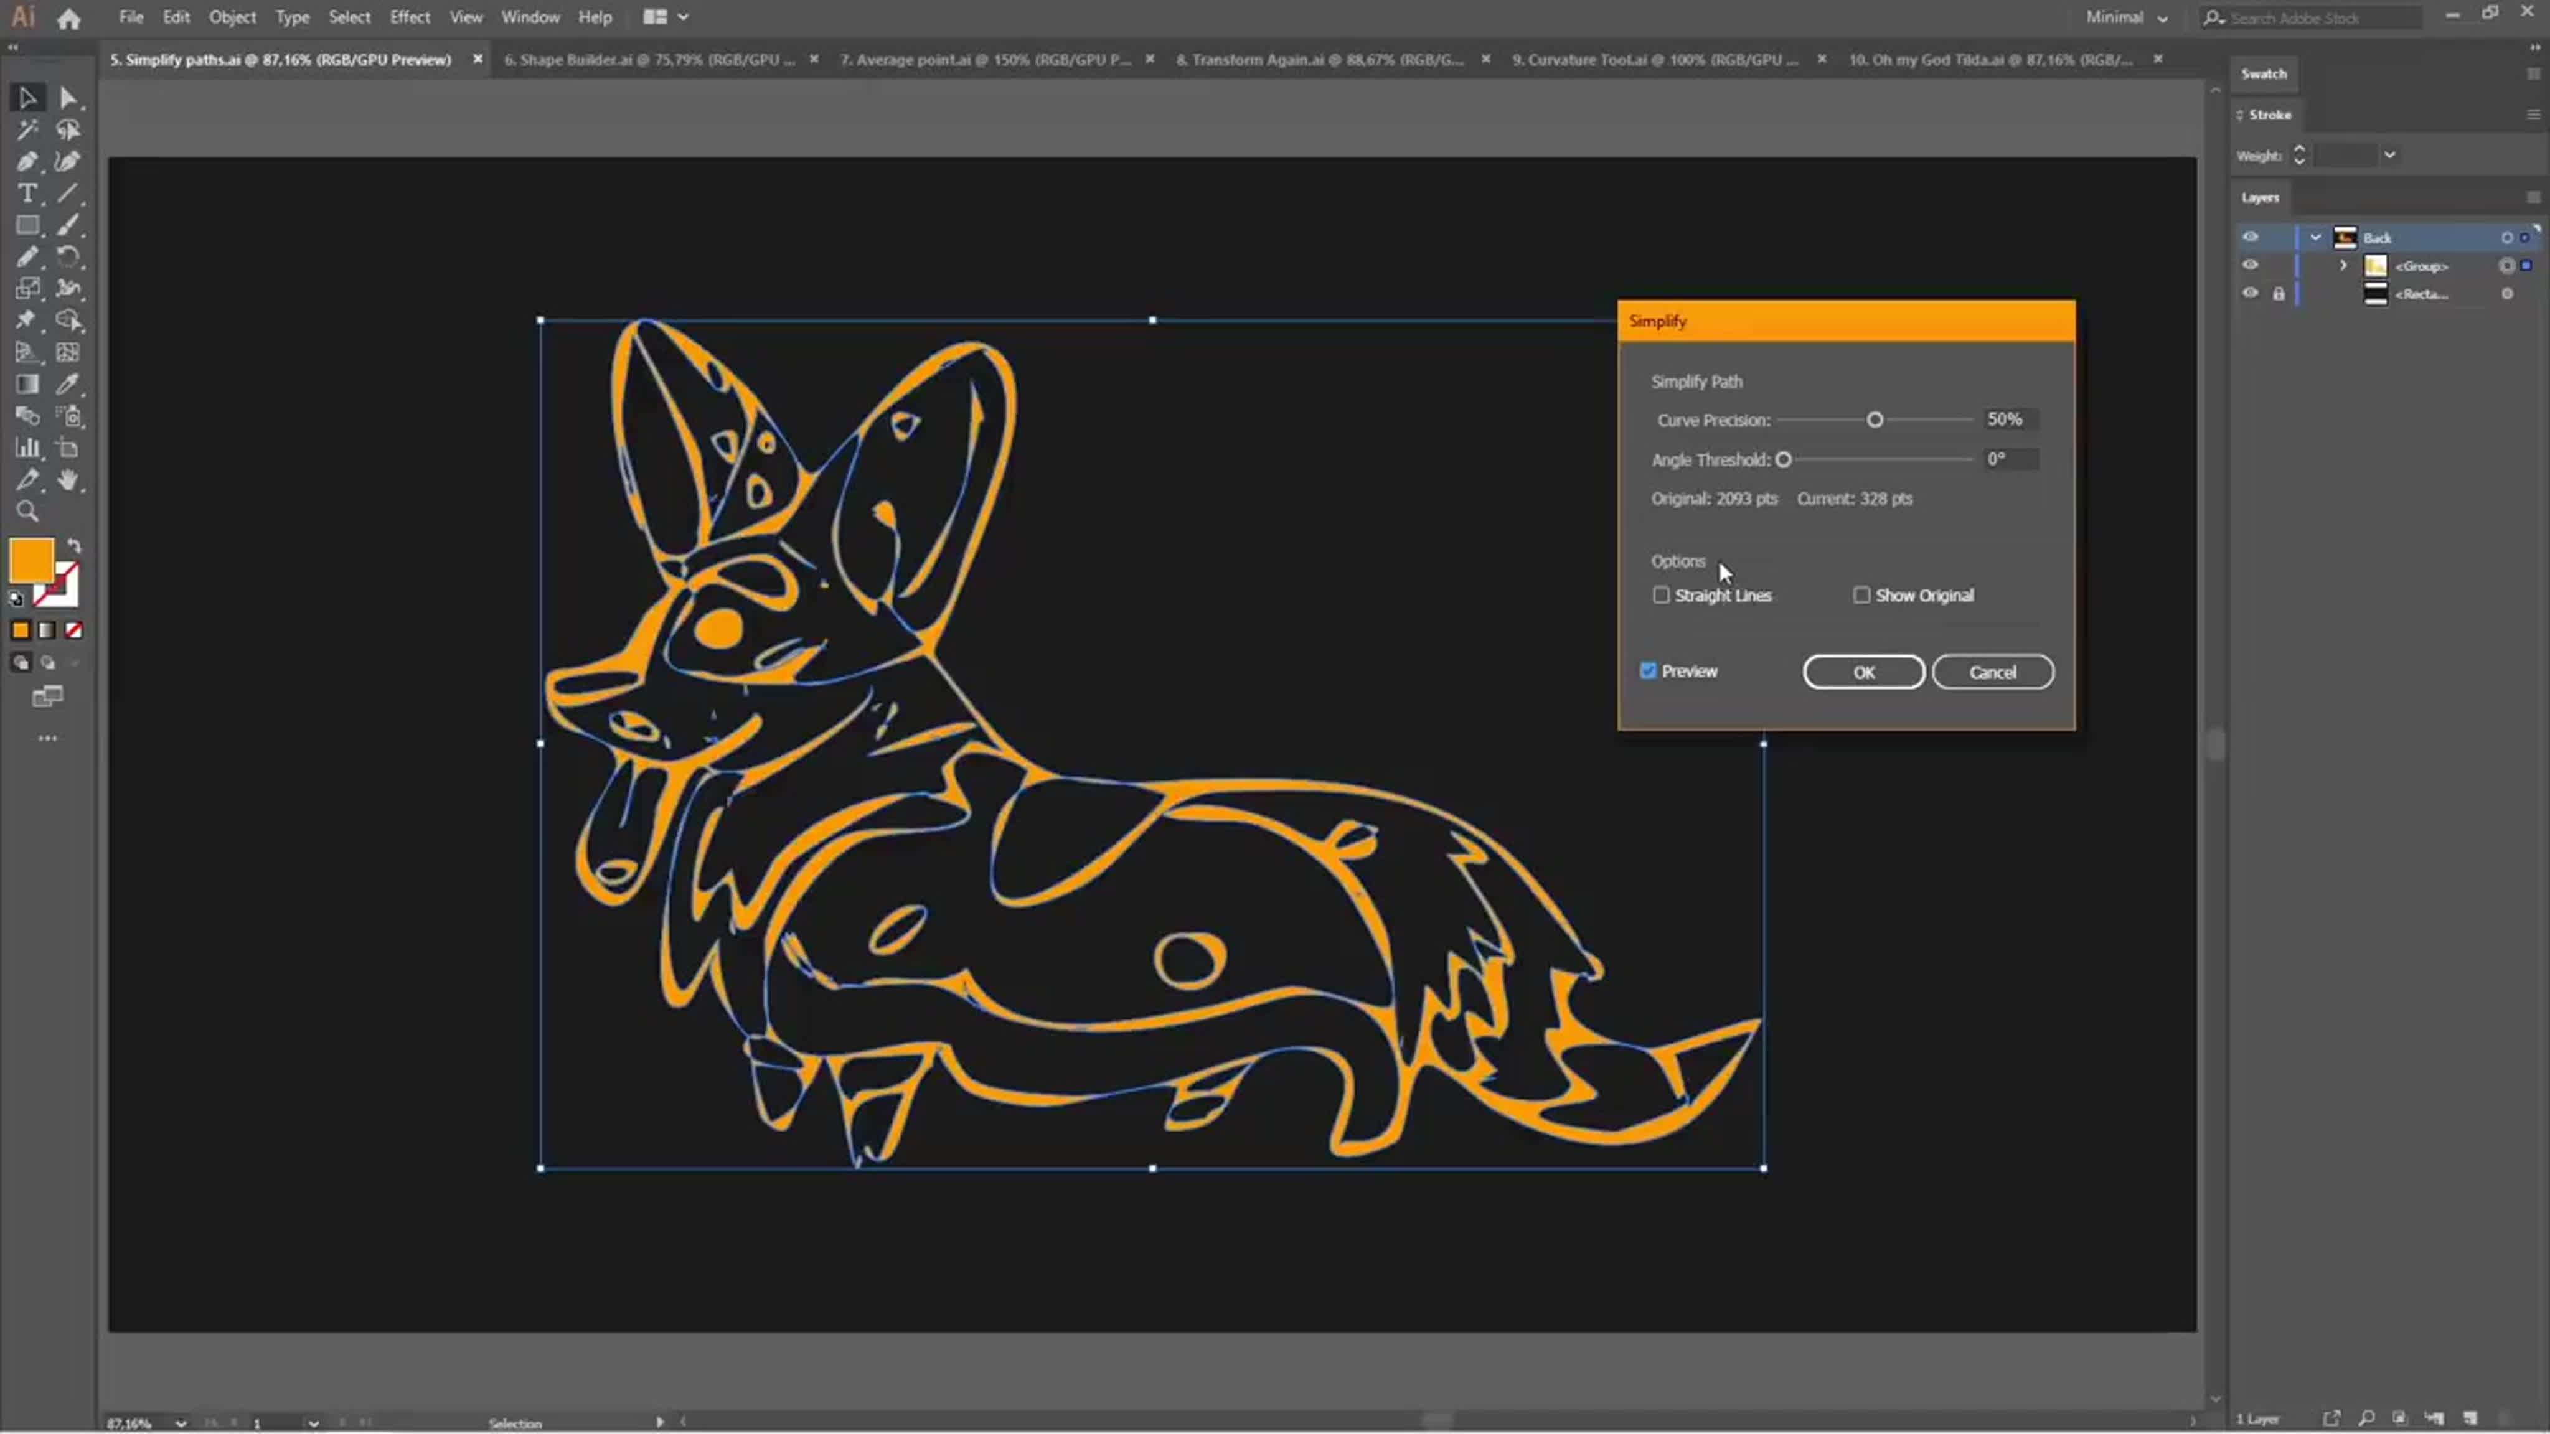Hide the Back layer
The width and height of the screenshot is (2550, 1434).
point(2250,238)
